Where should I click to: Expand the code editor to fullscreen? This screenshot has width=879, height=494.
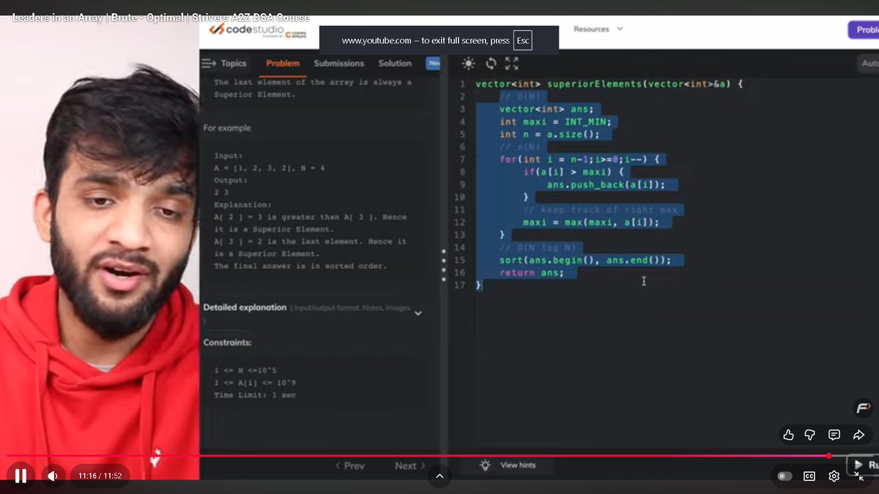click(511, 64)
